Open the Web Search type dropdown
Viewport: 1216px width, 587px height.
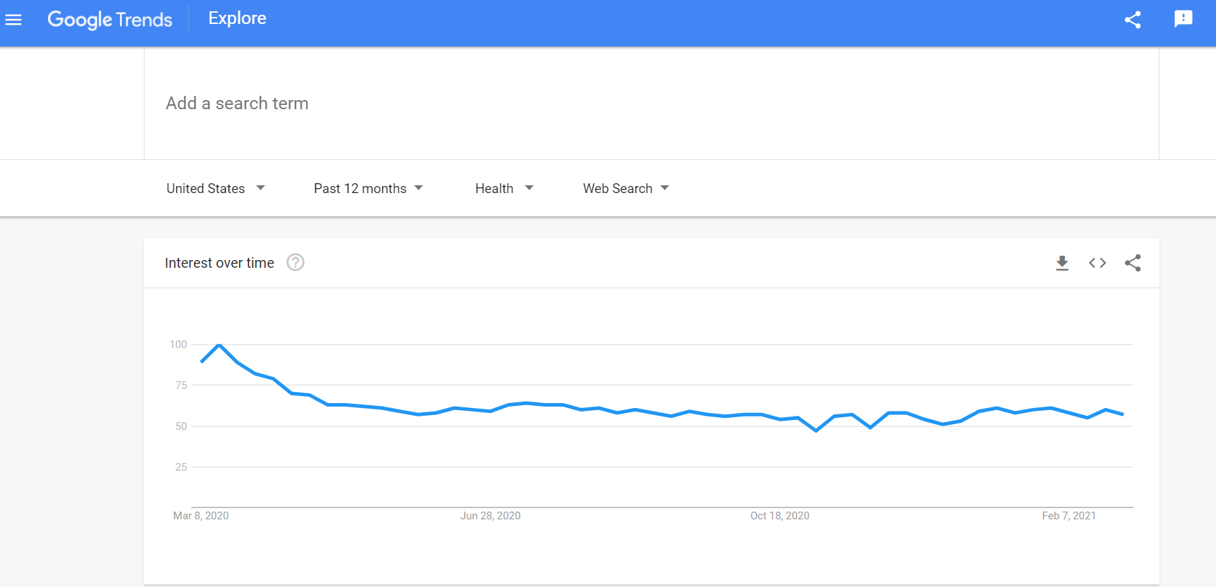tap(626, 188)
